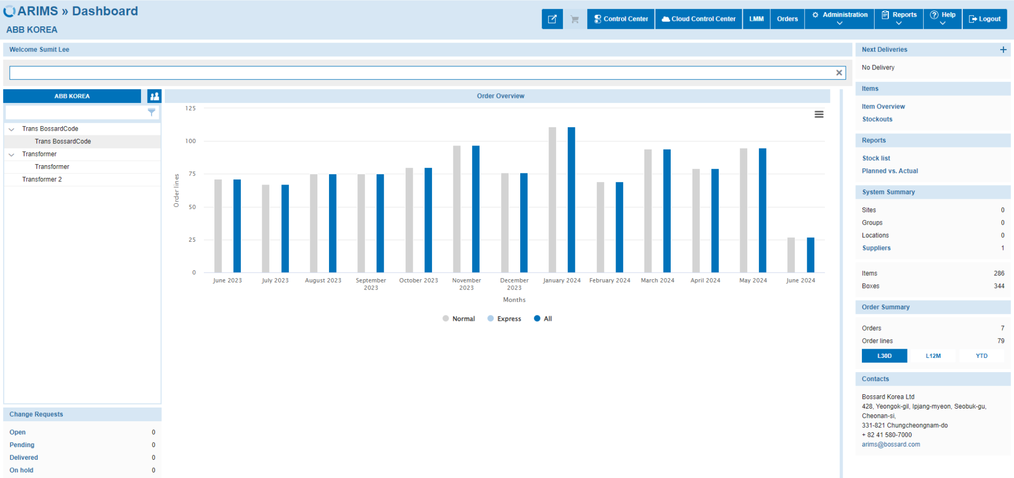This screenshot has height=478, width=1014.
Task: Add a delivery with the plus icon
Action: (x=1003, y=50)
